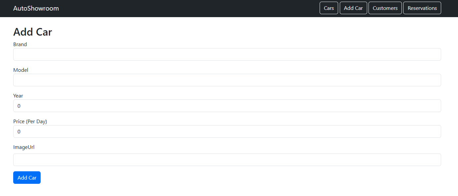Focus the ImageUrl text box

tap(227, 160)
